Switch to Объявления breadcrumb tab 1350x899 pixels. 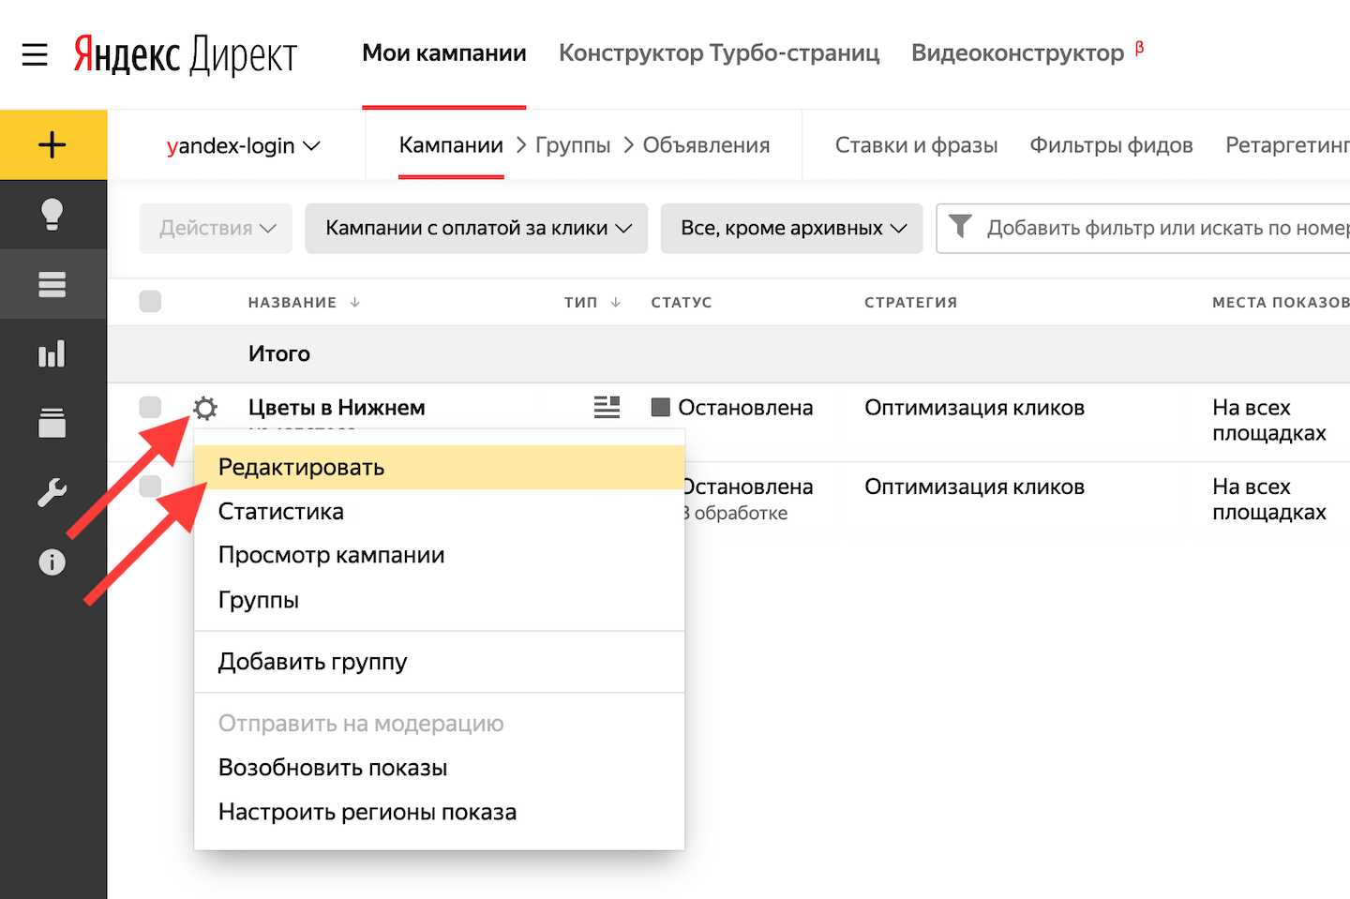point(706,145)
